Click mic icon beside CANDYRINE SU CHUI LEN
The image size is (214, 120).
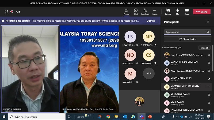pyautogui.click(x=209, y=63)
